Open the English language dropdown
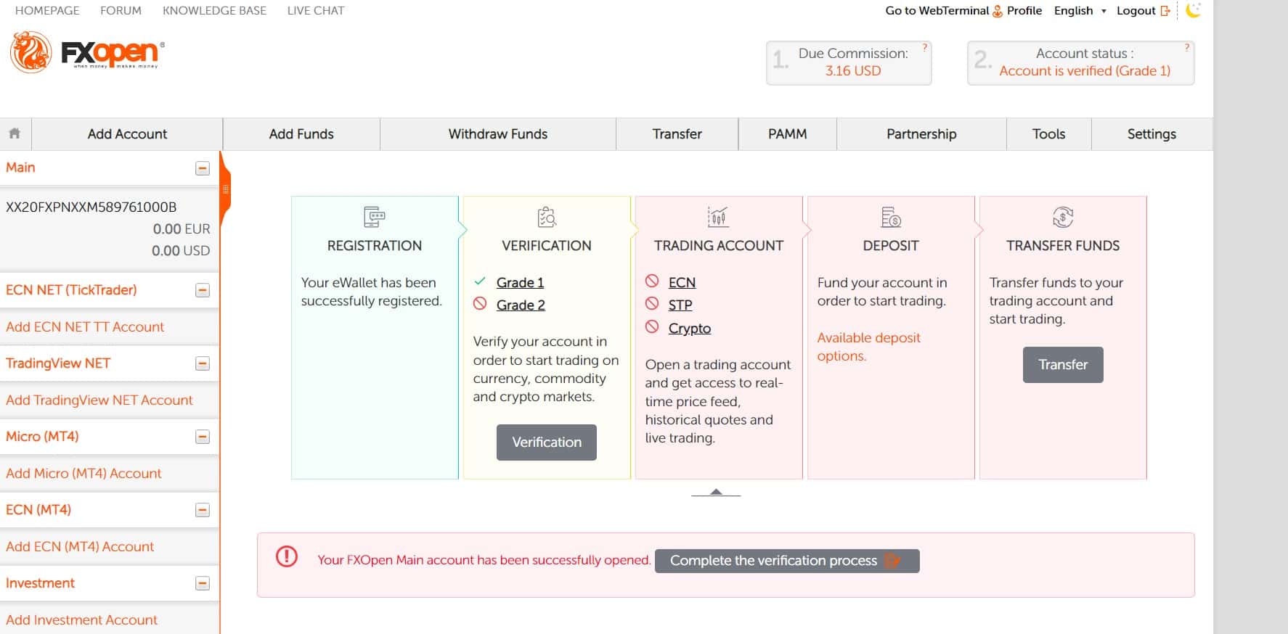 click(1080, 10)
